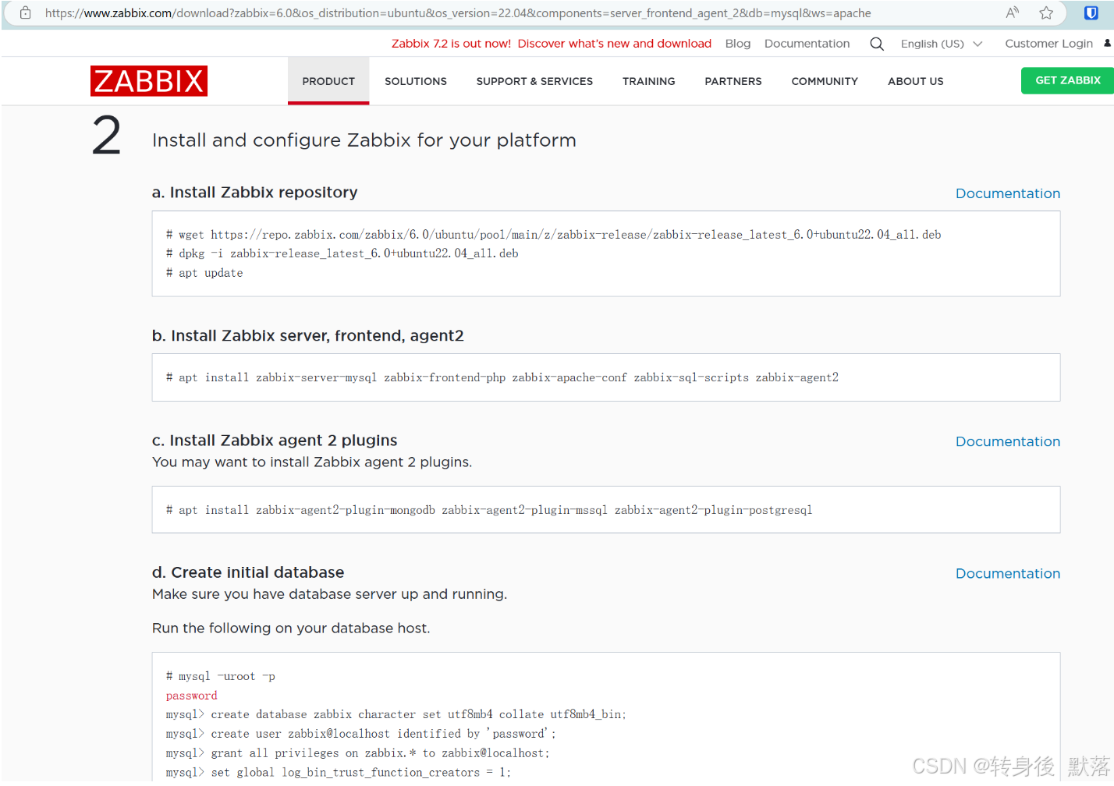Open the Blog link
Viewport: 1114px width, 786px height.
coord(738,44)
